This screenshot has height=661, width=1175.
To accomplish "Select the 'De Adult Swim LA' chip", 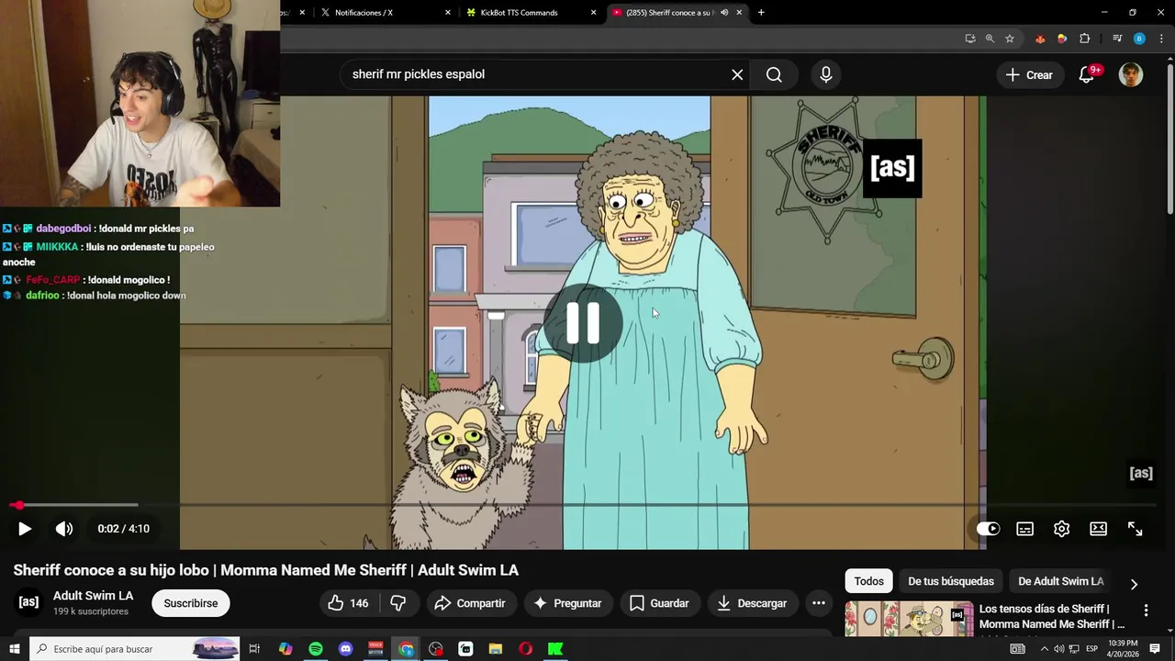I will click(x=1060, y=581).
